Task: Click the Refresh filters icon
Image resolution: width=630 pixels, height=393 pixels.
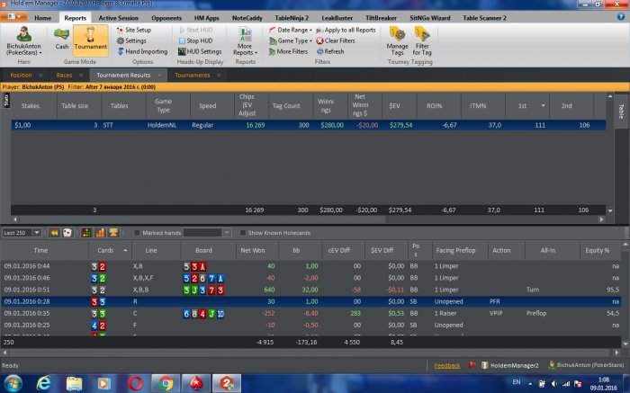Action: tap(320, 51)
